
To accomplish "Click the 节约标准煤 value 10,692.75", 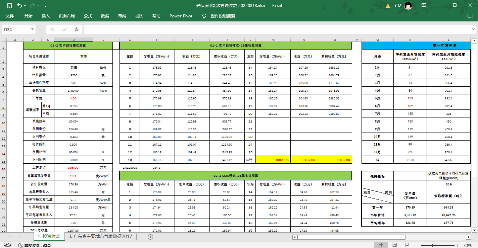I will click(449, 215).
